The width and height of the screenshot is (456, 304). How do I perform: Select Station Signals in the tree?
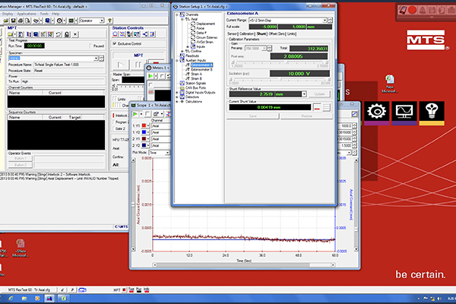(x=195, y=83)
